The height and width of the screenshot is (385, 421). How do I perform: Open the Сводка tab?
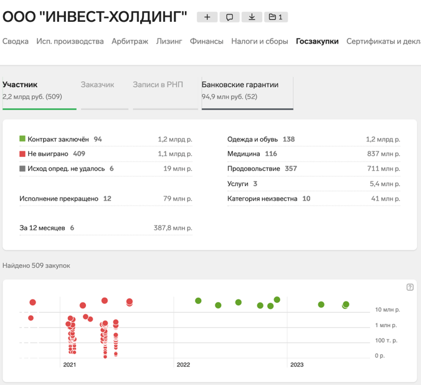(x=16, y=41)
